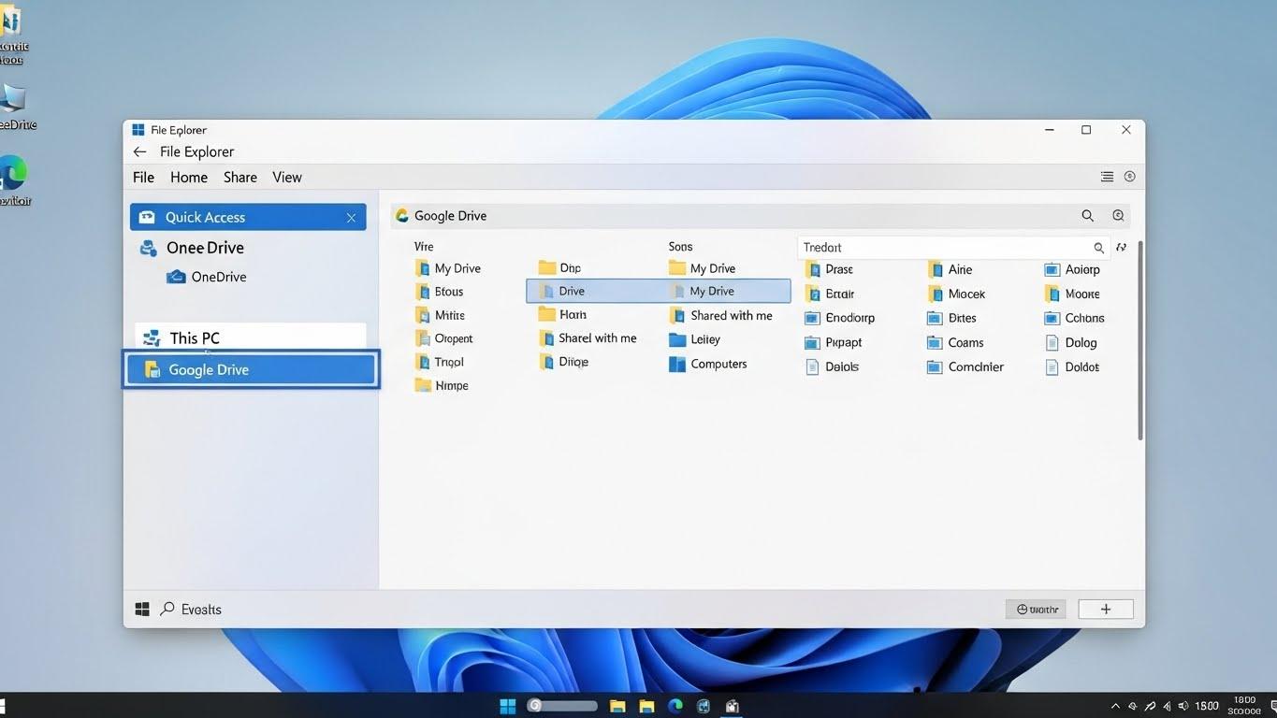Dismiss Quick Access with the X
This screenshot has width=1277, height=718.
pyautogui.click(x=351, y=217)
